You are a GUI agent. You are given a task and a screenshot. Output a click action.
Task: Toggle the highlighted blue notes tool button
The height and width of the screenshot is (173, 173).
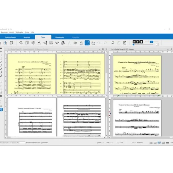click(87, 43)
